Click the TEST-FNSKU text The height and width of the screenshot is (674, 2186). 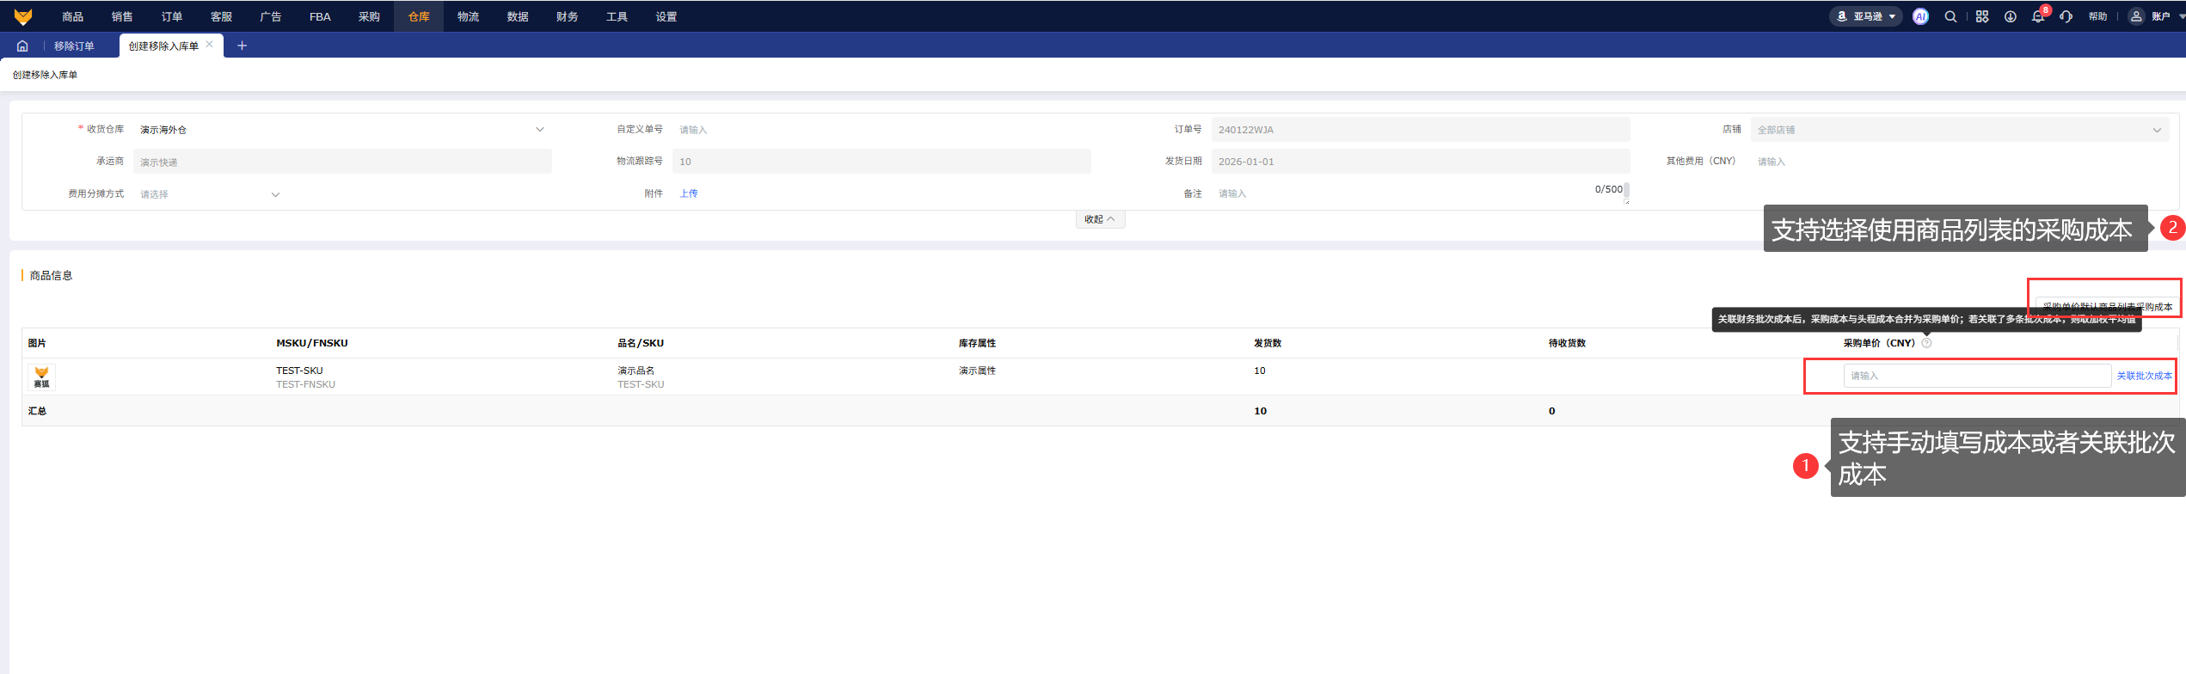pos(305,384)
